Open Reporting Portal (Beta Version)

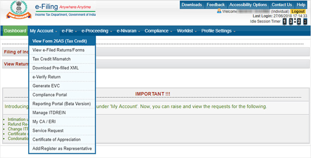pos(62,104)
